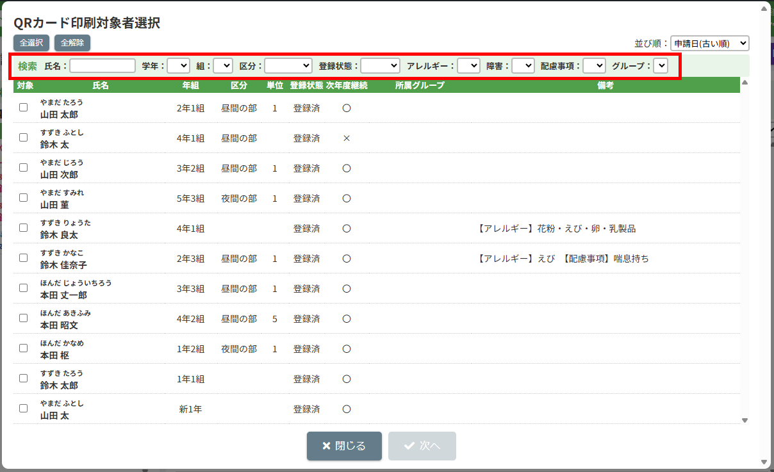Click the 次へ button with checkmark
Image resolution: width=774 pixels, height=472 pixels.
[422, 446]
